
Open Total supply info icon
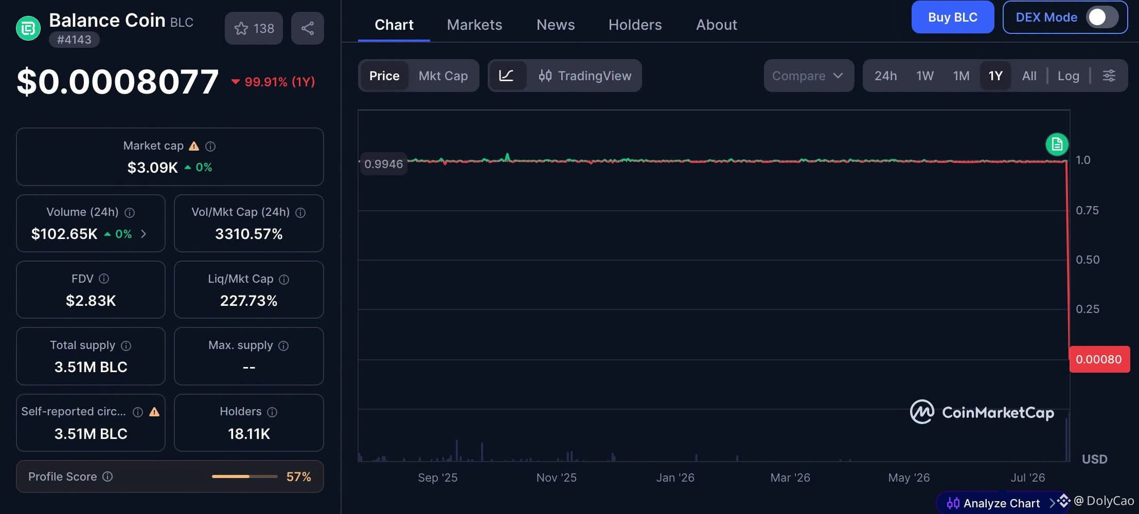tap(126, 345)
